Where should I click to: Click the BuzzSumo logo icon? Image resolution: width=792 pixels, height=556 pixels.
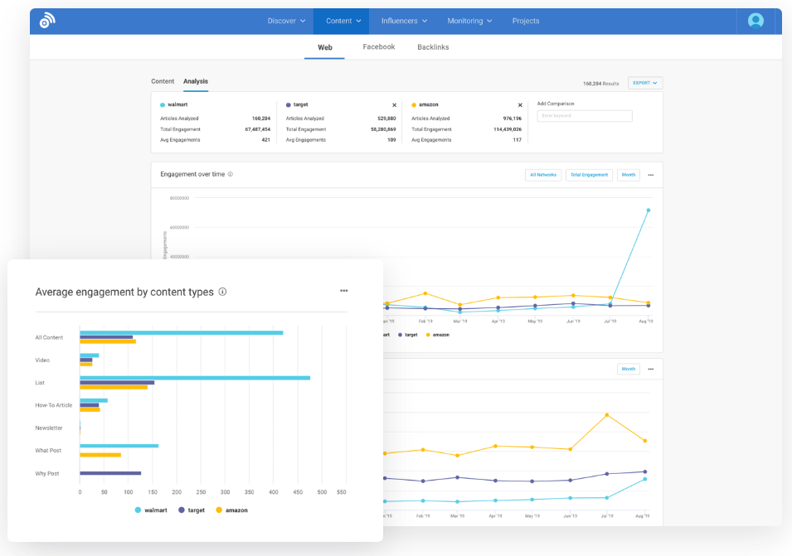(x=47, y=21)
